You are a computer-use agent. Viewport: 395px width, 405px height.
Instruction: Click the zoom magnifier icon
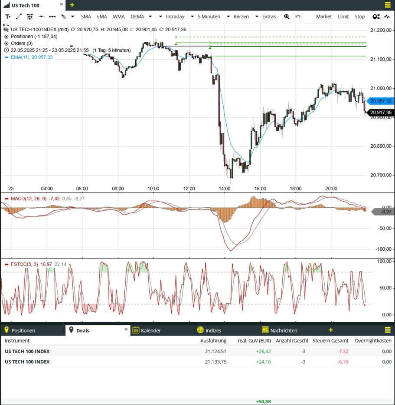287,17
